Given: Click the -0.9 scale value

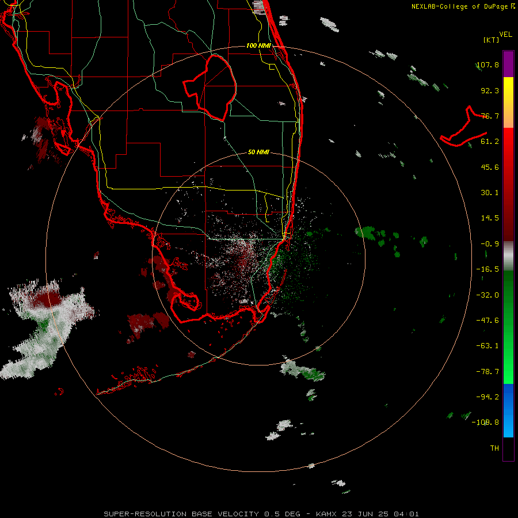Looking at the screenshot, I should 490,244.
